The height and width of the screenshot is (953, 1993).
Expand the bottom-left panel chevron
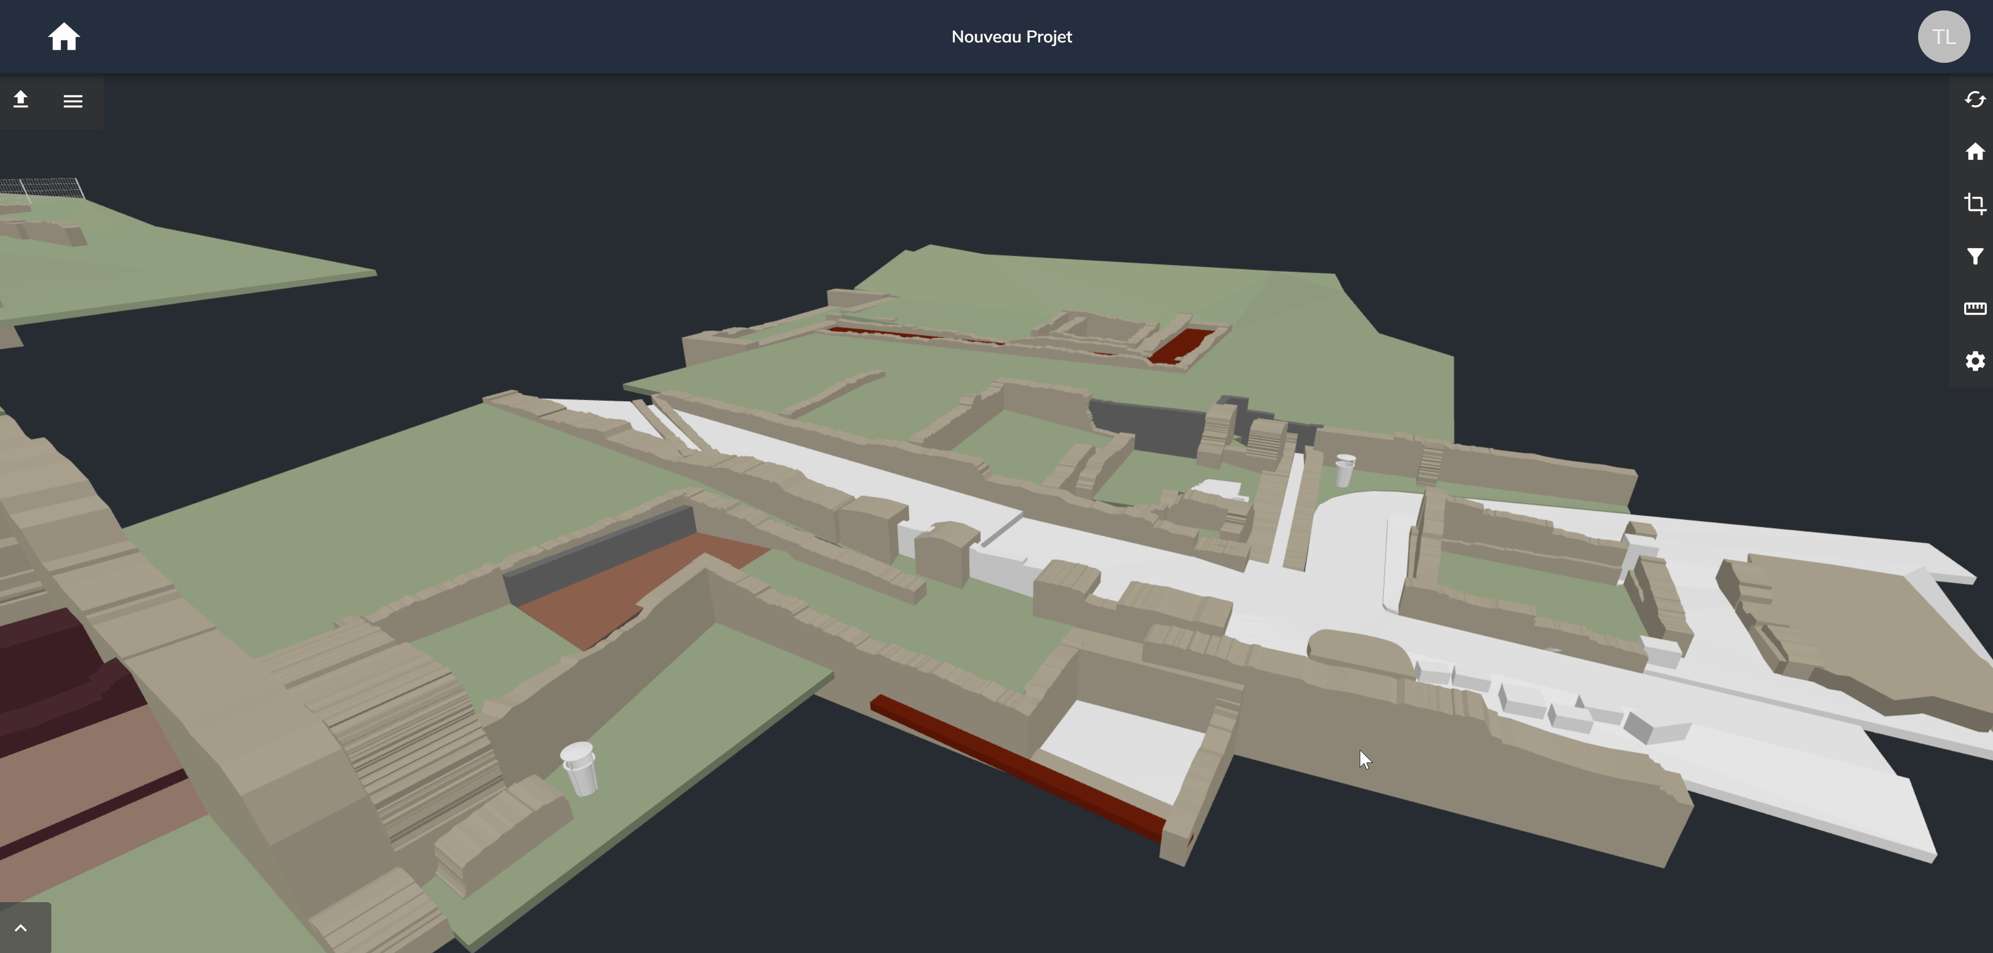click(x=21, y=928)
